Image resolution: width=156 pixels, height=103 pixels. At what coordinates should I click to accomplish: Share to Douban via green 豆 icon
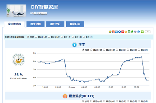pyautogui.click(x=129, y=31)
